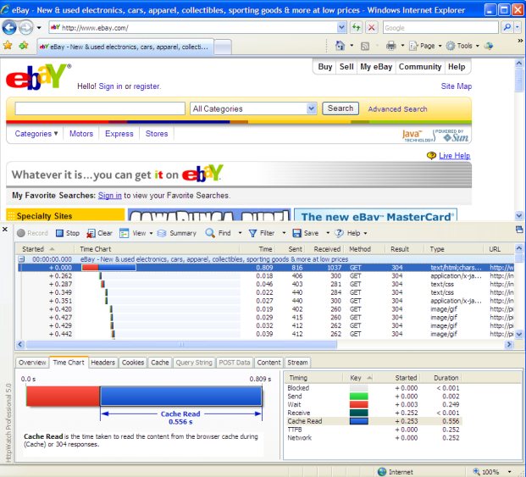The image size is (526, 477).
Task: Click the red Wait color key
Action: (358, 404)
